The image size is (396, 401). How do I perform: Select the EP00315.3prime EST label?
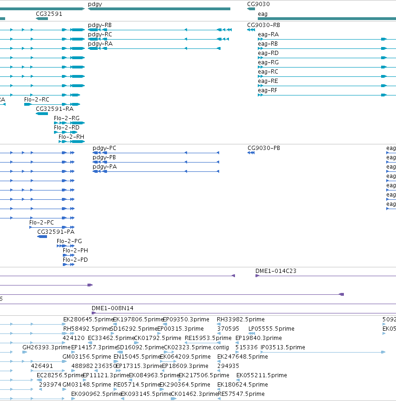click(181, 329)
